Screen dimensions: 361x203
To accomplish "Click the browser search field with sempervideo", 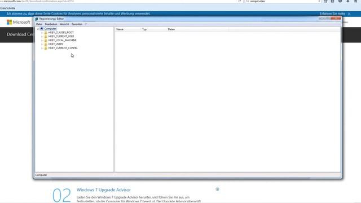I will (x=283, y=1).
